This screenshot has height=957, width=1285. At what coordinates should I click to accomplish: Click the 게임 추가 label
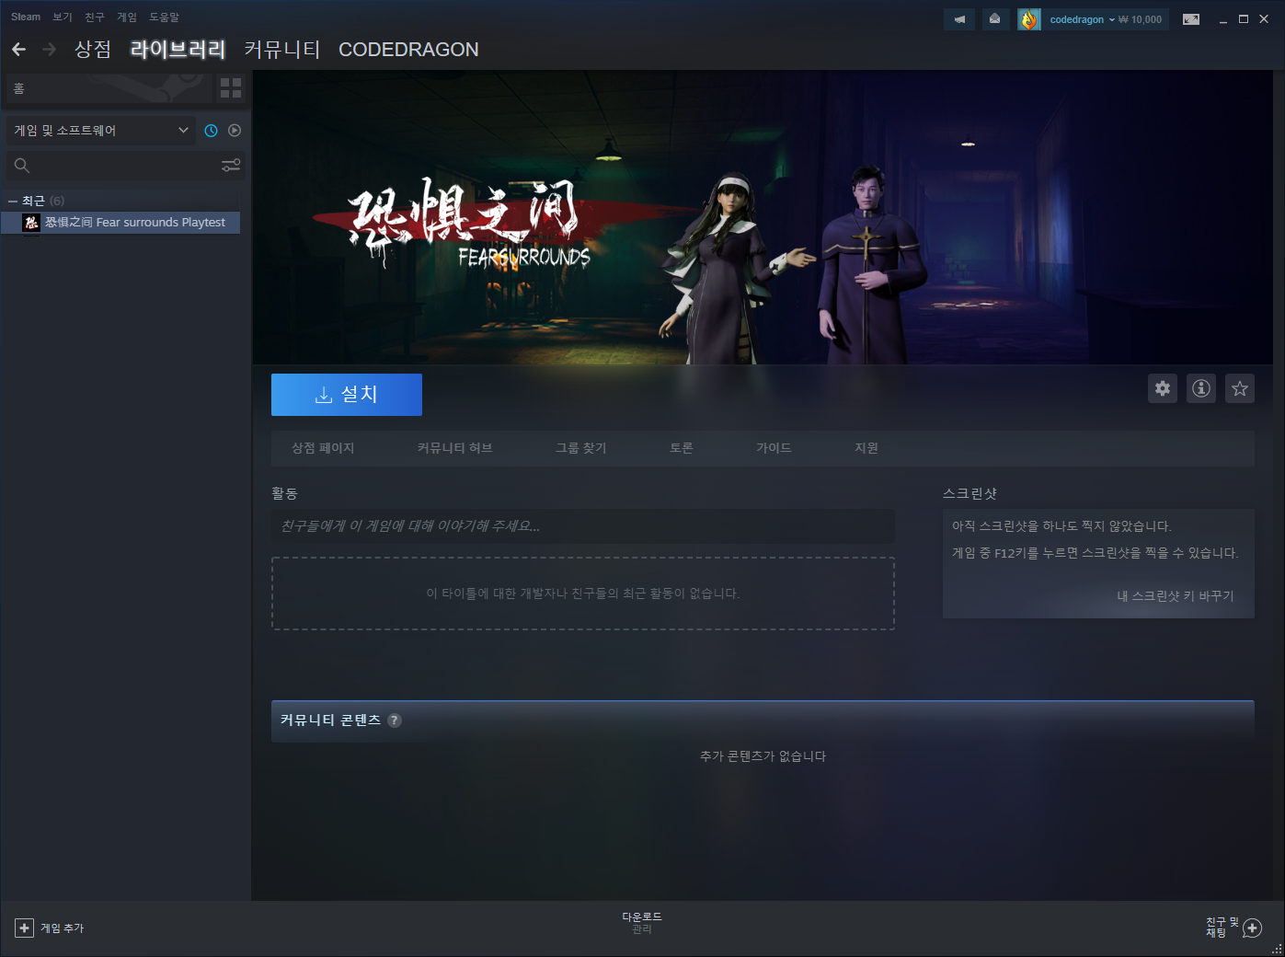[62, 928]
